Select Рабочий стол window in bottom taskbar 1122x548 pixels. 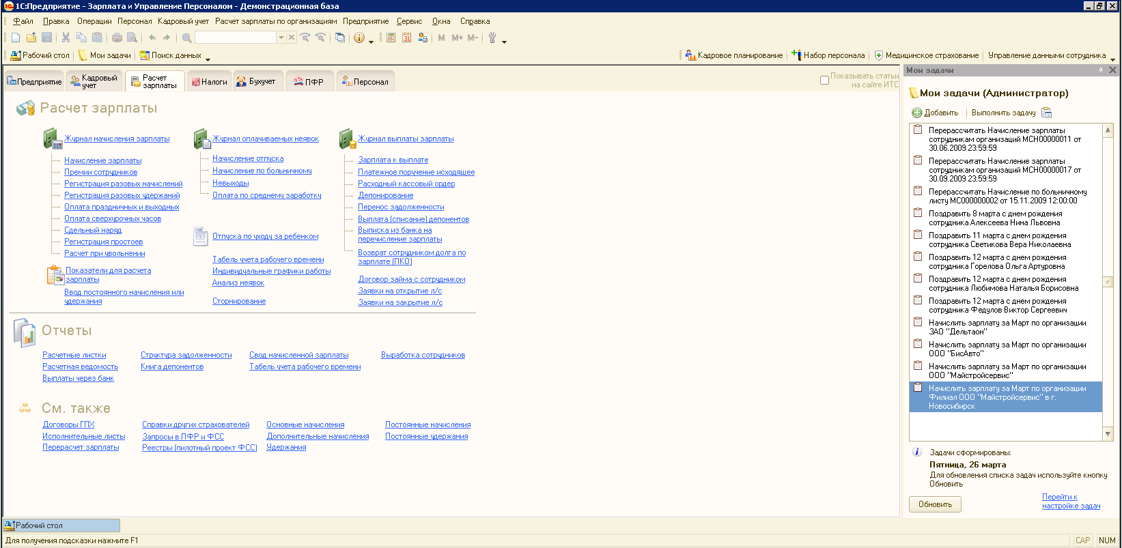tap(61, 525)
